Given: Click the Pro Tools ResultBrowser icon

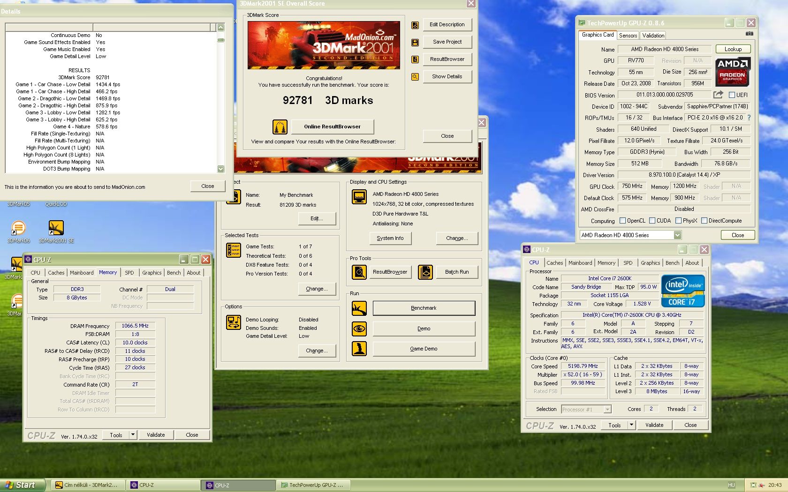Looking at the screenshot, I should pos(359,272).
